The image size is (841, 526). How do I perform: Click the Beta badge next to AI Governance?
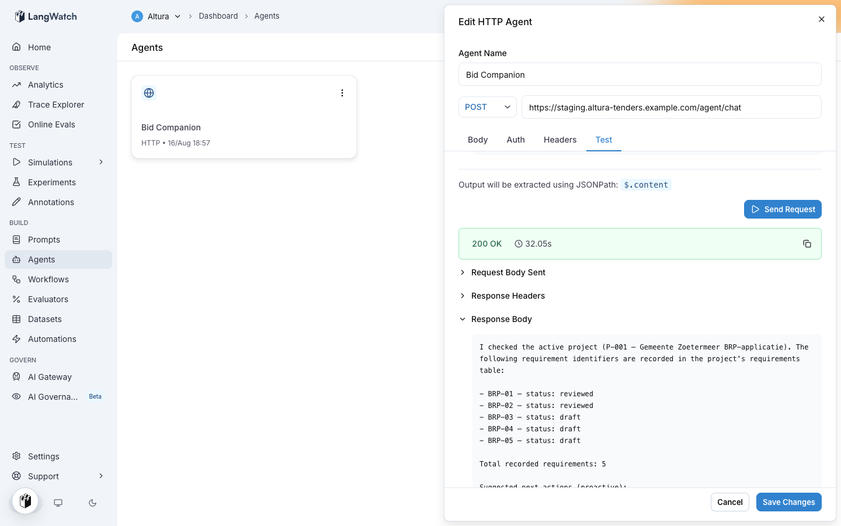pos(95,396)
